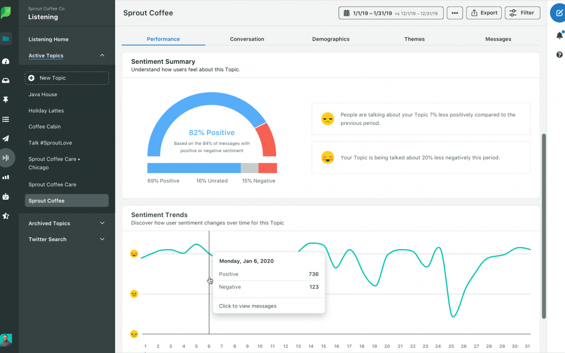Image resolution: width=565 pixels, height=353 pixels.
Task: Select the Talk #SproutLove topic
Action: (50, 143)
